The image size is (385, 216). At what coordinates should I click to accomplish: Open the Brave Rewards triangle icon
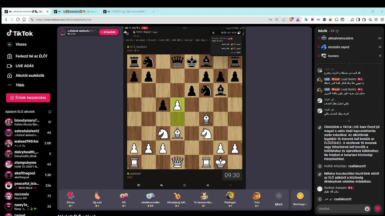[298, 19]
